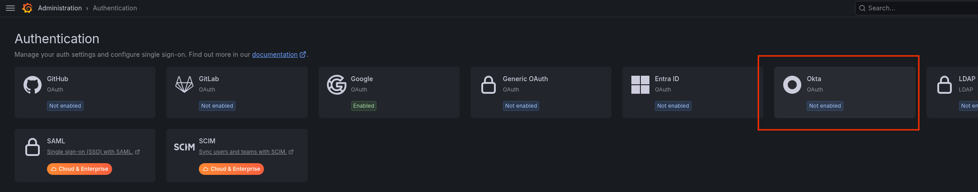The image size is (978, 192).
Task: Open the hamburger navigation menu
Action: tap(10, 8)
